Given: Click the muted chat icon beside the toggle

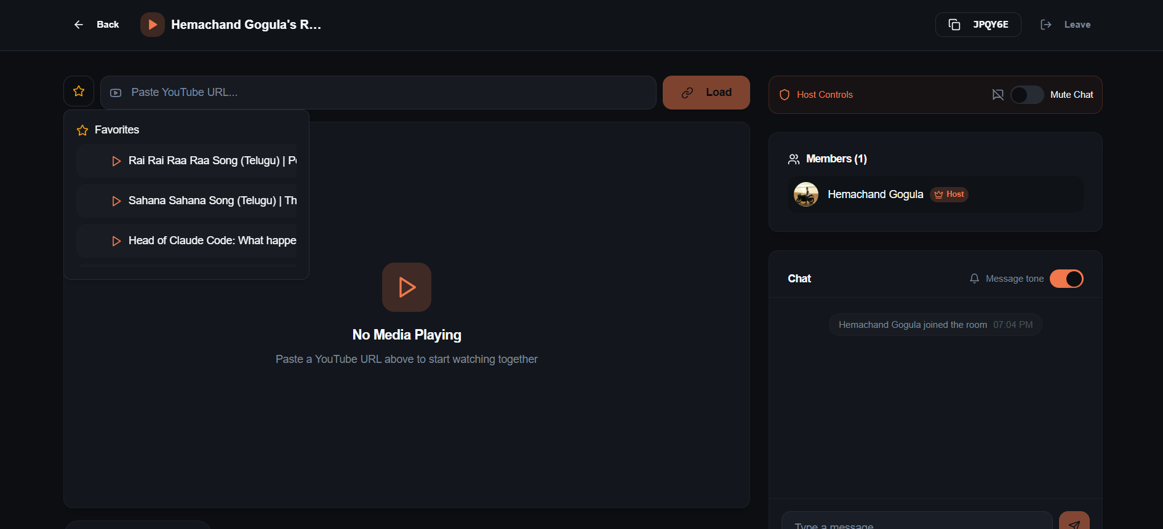Looking at the screenshot, I should point(998,95).
